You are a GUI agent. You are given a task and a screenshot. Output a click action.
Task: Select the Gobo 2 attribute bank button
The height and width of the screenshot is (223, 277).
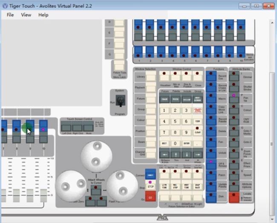pos(234,142)
